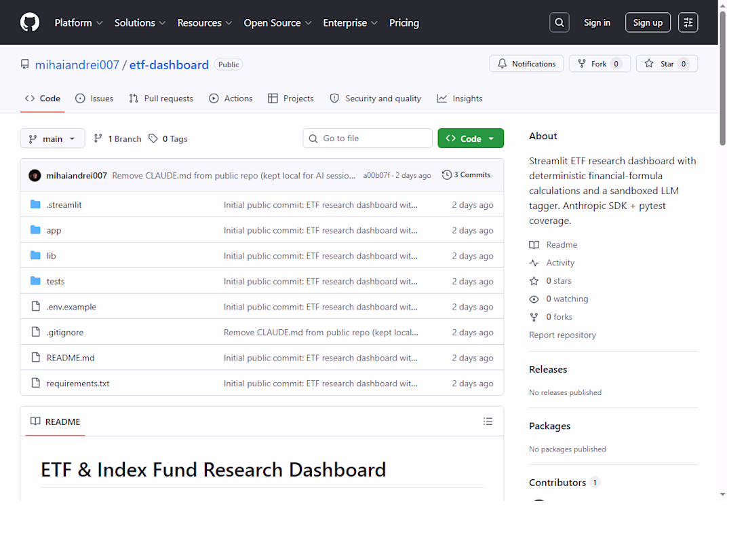Click the mihaiandrei007 avatar in the commit row
Viewport: 746px width, 560px height.
pyautogui.click(x=35, y=175)
